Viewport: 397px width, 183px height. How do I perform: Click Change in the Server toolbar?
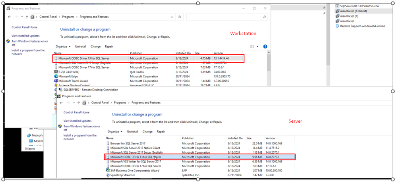147,132
